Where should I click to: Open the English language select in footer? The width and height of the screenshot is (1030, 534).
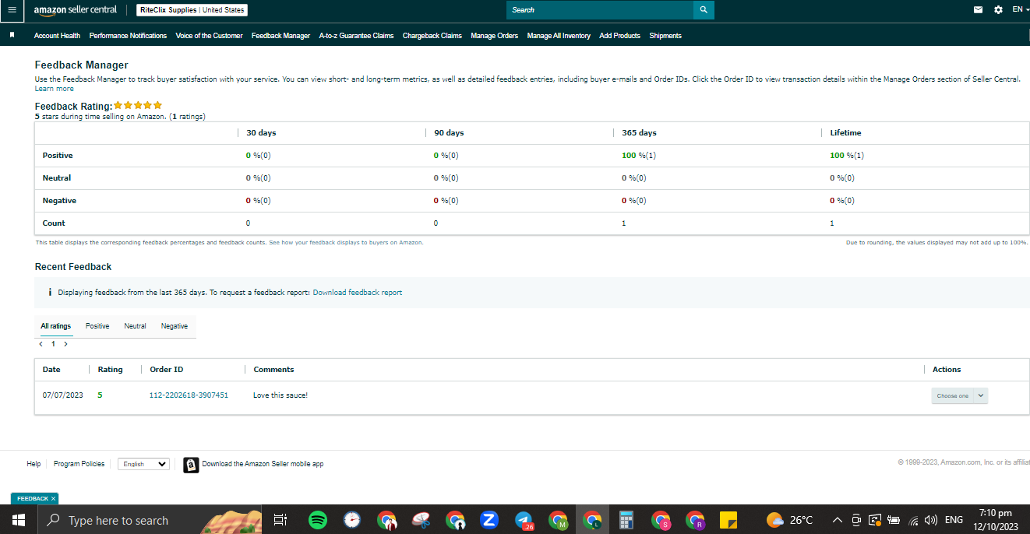143,464
